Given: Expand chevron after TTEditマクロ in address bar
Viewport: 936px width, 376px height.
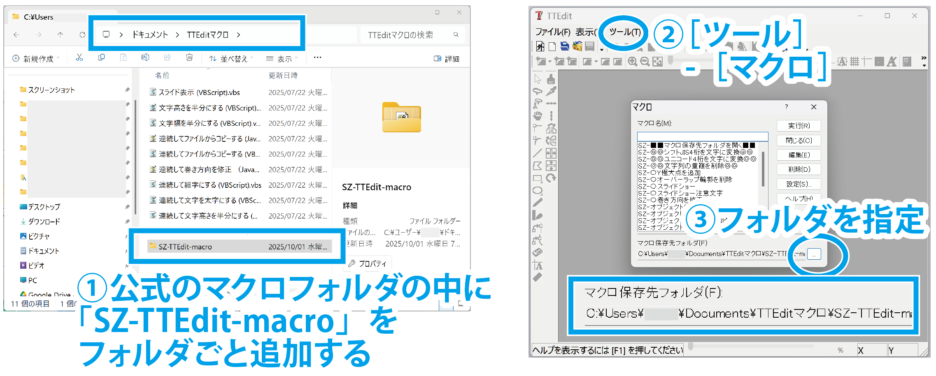Looking at the screenshot, I should [239, 35].
